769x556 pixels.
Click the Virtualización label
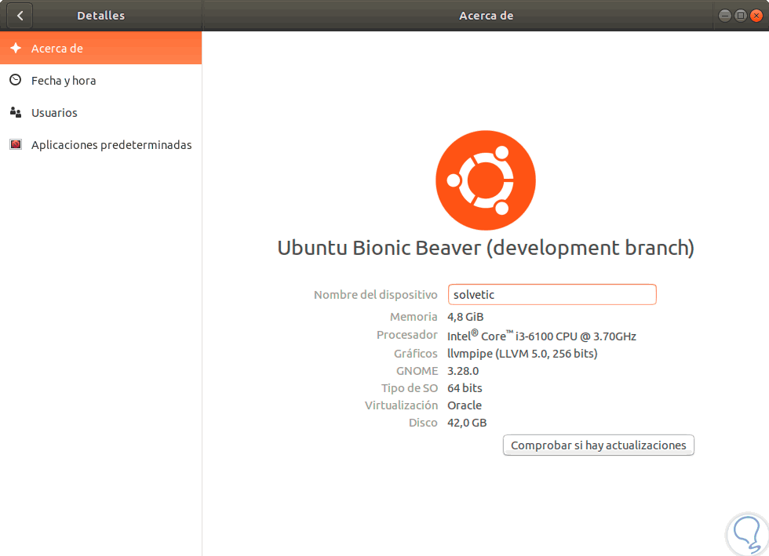[x=401, y=405]
